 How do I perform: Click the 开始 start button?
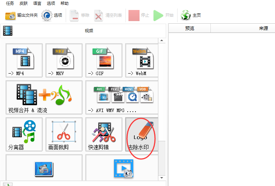click(163, 16)
